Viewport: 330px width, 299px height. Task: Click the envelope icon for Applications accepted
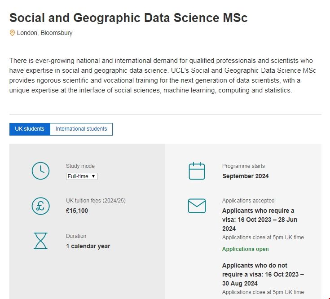click(x=197, y=206)
